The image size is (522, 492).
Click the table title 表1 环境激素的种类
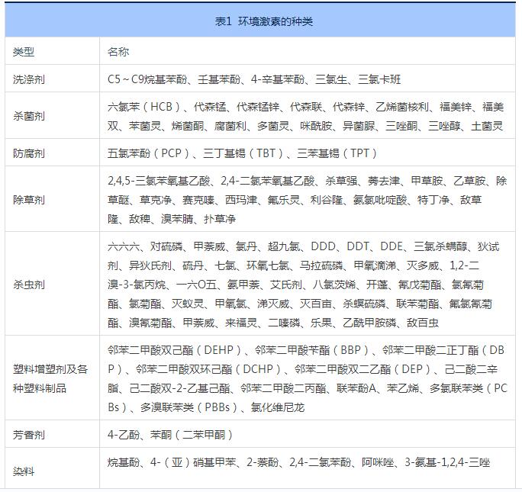point(264,21)
